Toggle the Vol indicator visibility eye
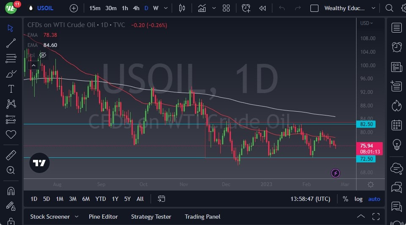 pos(43,55)
